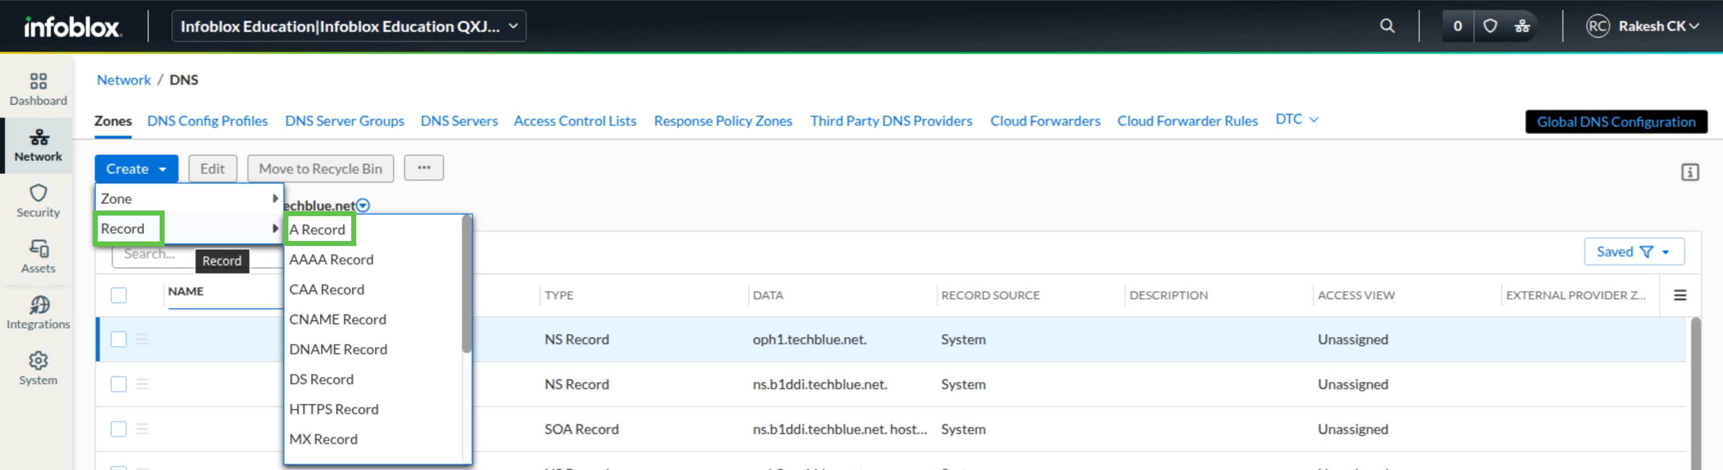
Task: Sort by the ACCESS VIEW column header
Action: coord(1356,295)
